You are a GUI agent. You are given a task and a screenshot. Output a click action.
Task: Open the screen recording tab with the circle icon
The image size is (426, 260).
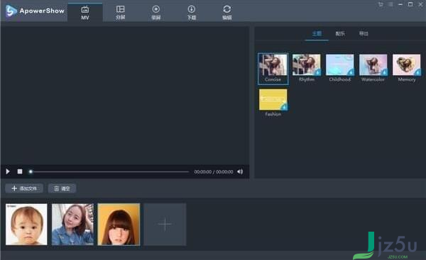point(156,12)
